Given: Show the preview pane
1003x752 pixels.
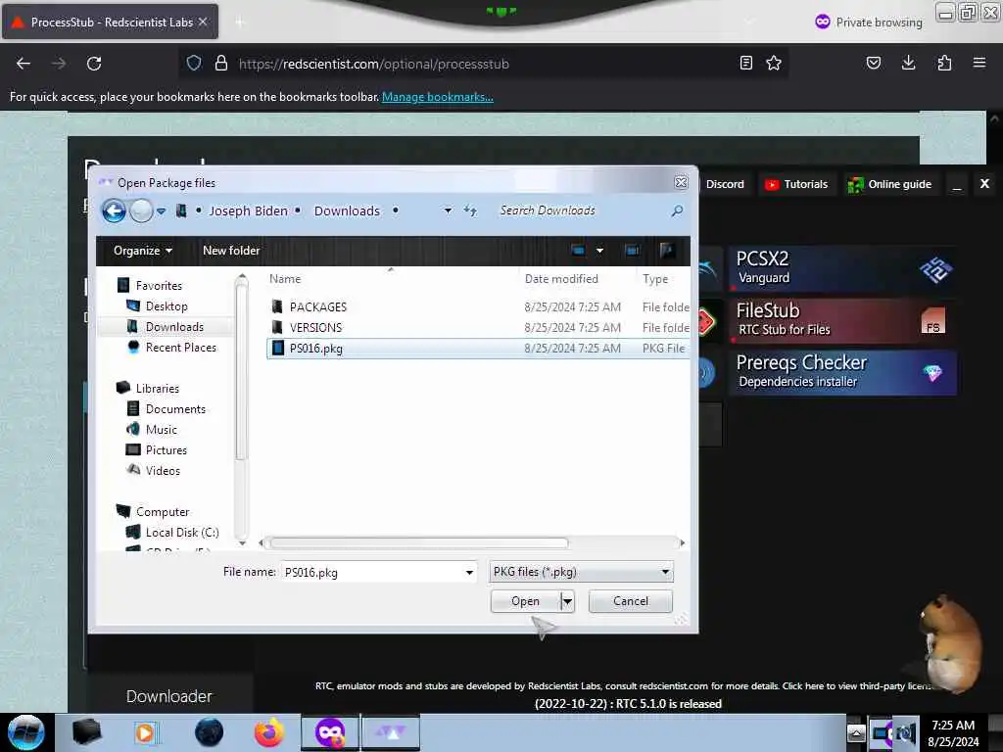Looking at the screenshot, I should [632, 251].
